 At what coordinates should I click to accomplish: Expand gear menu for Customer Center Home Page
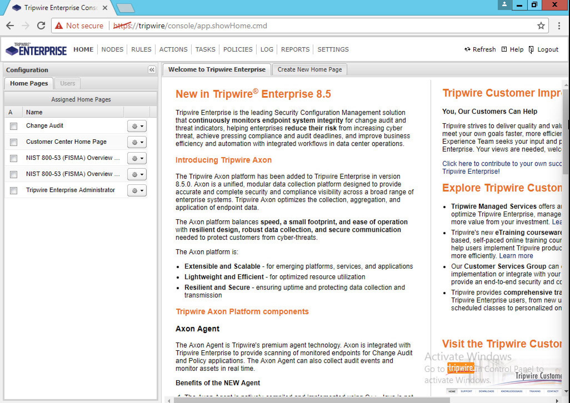(x=137, y=142)
